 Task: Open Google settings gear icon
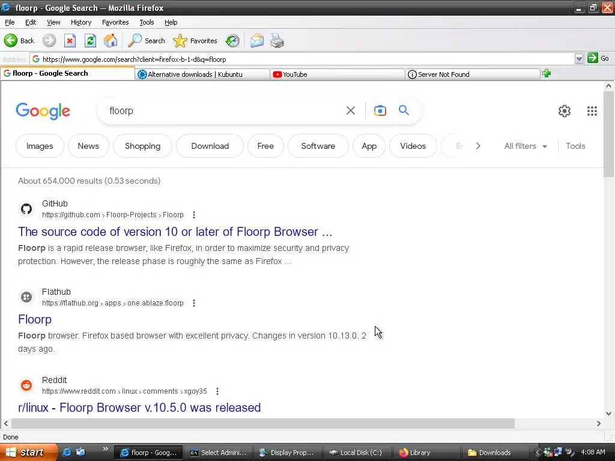click(564, 111)
